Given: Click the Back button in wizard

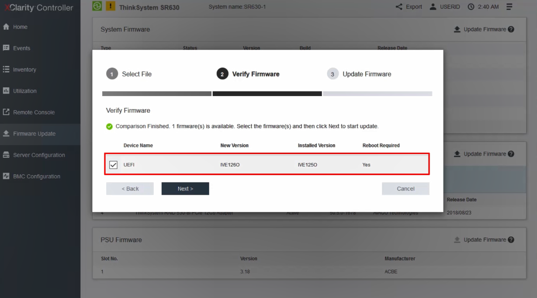Looking at the screenshot, I should pyautogui.click(x=130, y=189).
